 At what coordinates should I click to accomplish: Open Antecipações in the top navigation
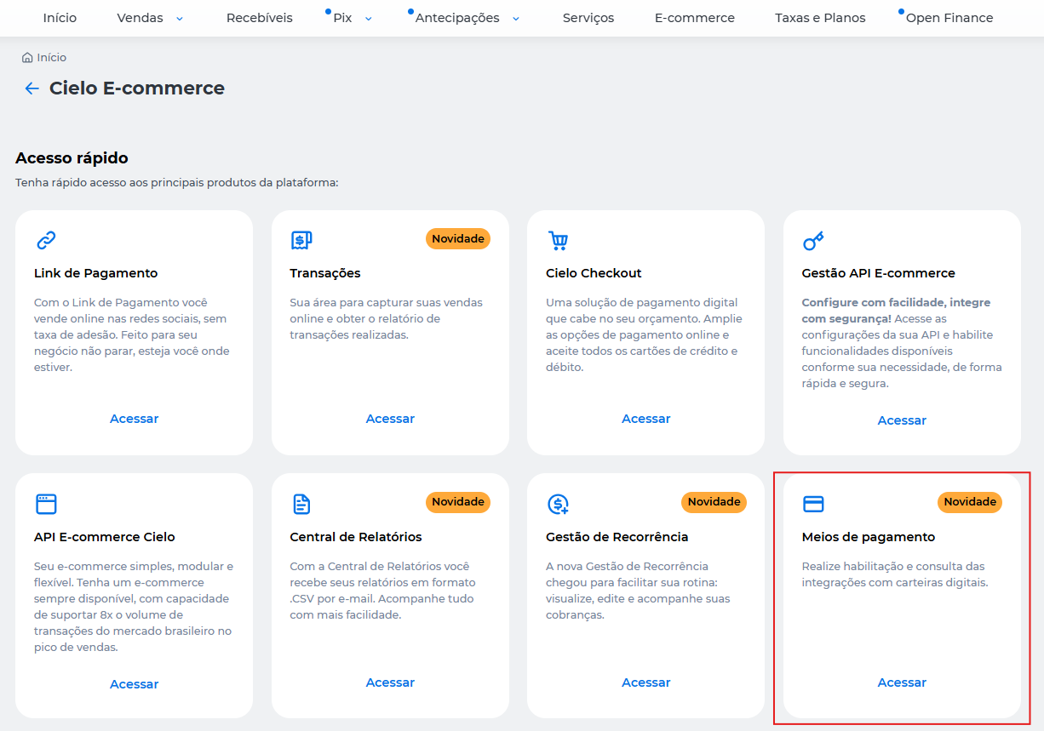(458, 18)
